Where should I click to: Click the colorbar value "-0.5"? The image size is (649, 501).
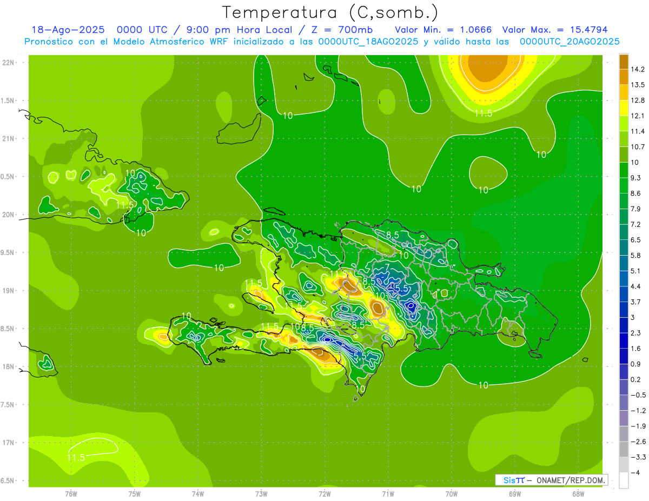[x=638, y=395]
